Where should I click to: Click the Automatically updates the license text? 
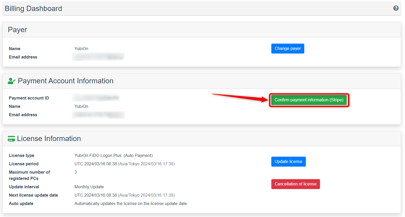pyautogui.click(x=131, y=203)
